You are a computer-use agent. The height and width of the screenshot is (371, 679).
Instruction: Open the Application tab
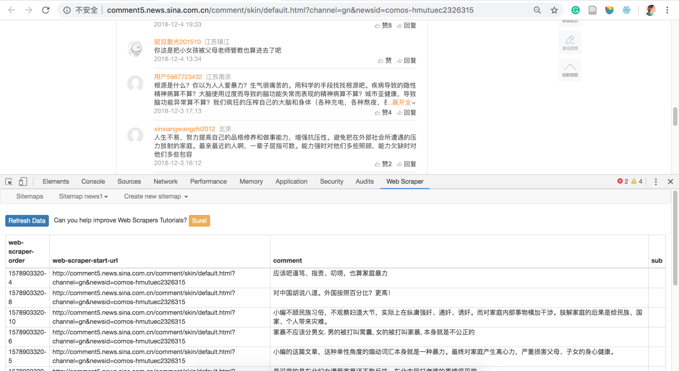291,181
